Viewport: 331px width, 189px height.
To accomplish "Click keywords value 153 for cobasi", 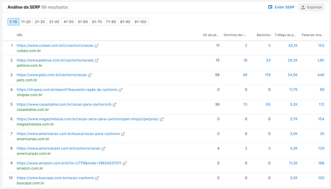I will click(x=321, y=46).
